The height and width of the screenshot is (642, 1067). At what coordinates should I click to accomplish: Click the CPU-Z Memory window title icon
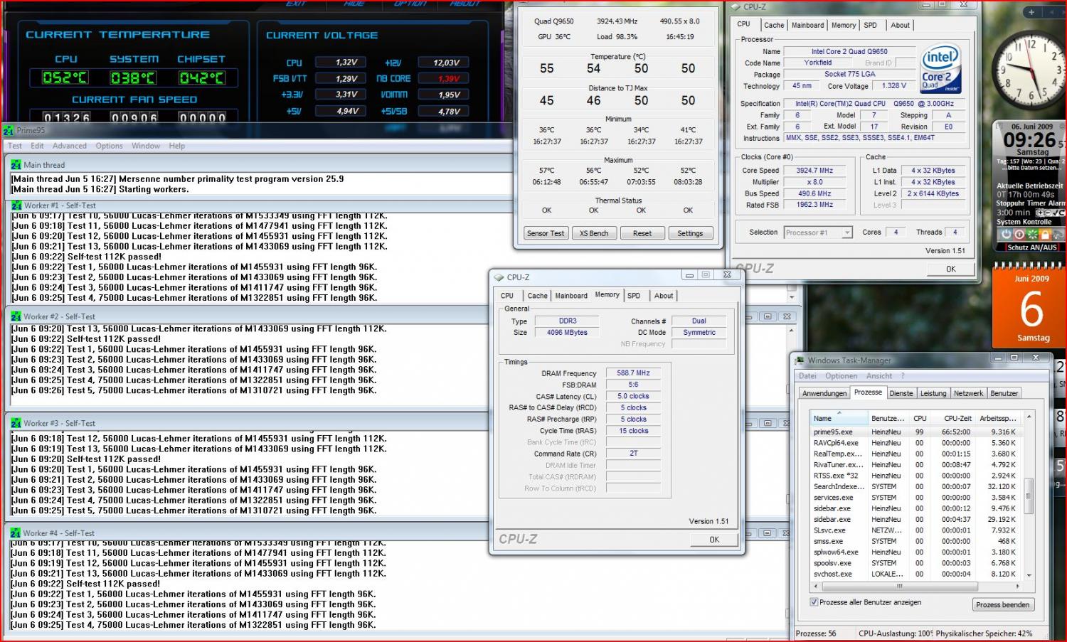[x=499, y=277]
